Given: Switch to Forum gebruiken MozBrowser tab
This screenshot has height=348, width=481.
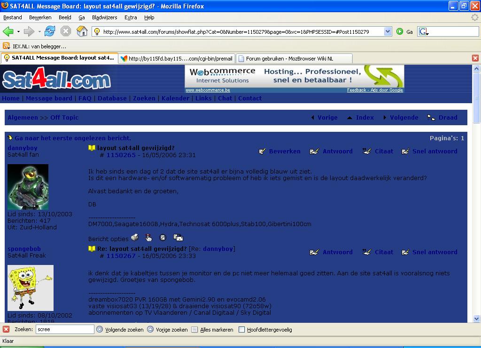Looking at the screenshot, I should point(295,59).
